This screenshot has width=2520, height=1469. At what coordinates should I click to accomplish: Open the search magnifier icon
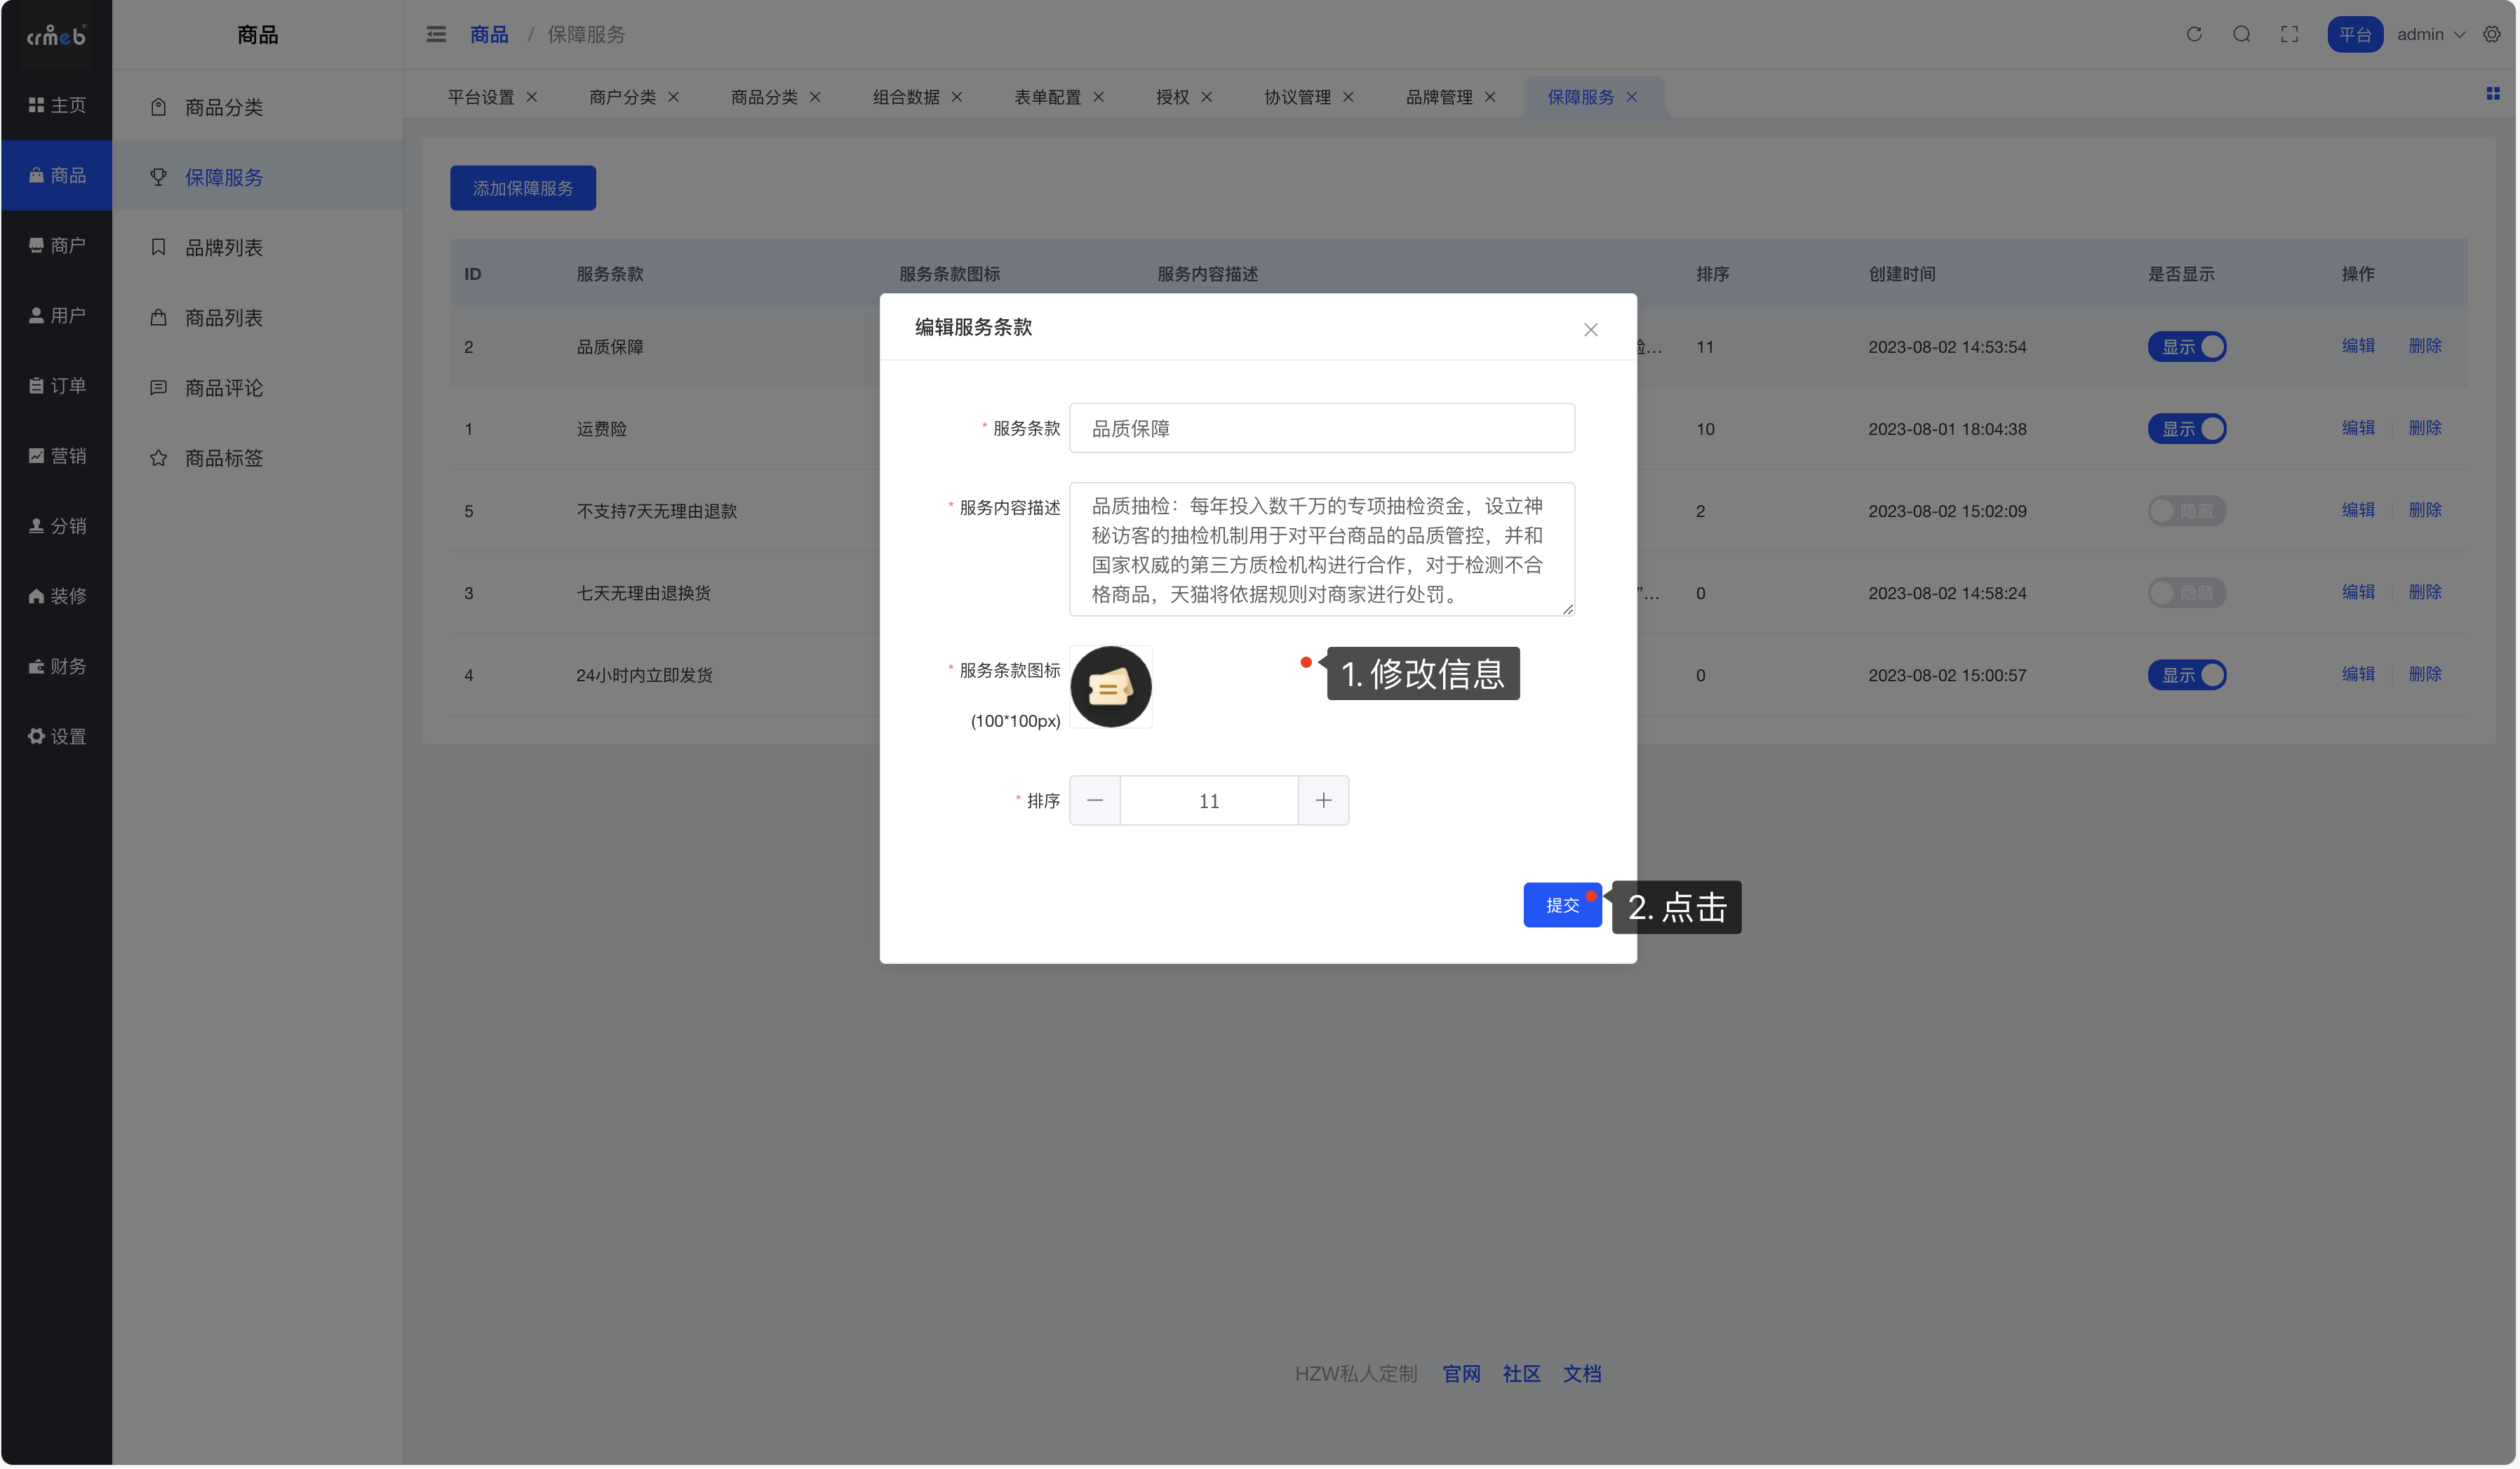coord(2241,34)
